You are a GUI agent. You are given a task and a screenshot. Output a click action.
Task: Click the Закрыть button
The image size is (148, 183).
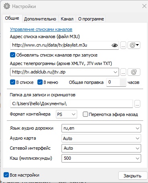click(x=132, y=176)
